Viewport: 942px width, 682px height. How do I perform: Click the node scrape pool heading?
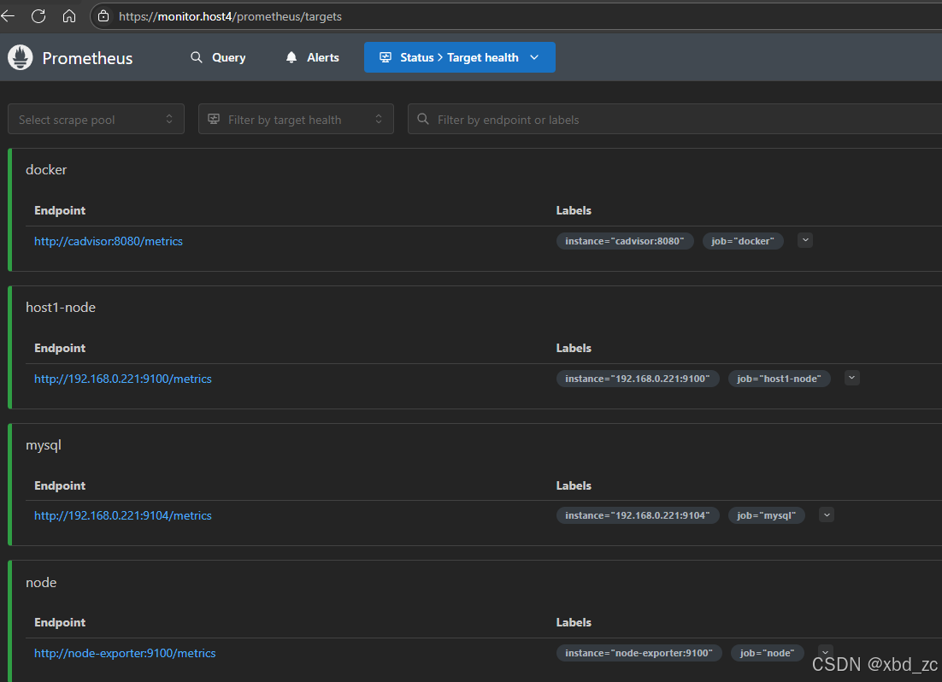(x=41, y=583)
